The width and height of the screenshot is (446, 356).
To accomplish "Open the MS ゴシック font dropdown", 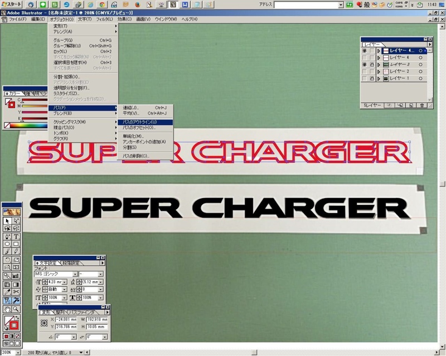I will point(75,274).
